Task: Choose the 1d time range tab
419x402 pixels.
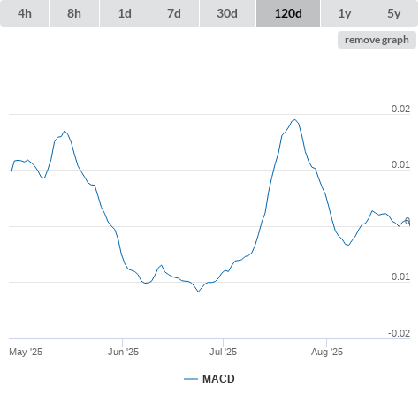Action: pos(125,13)
